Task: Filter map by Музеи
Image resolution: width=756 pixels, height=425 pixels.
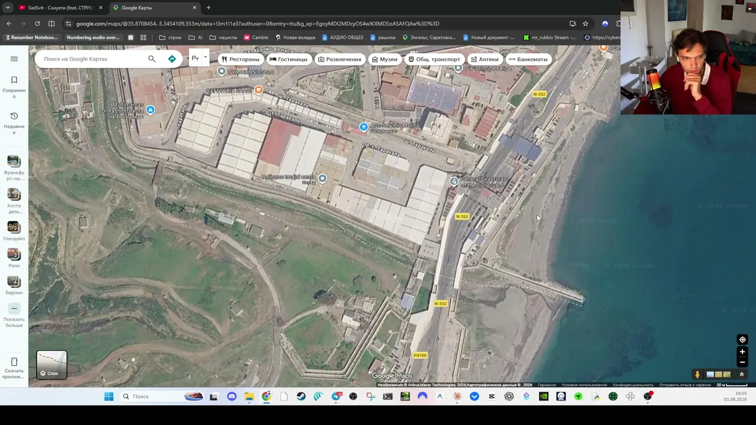Action: [384, 59]
